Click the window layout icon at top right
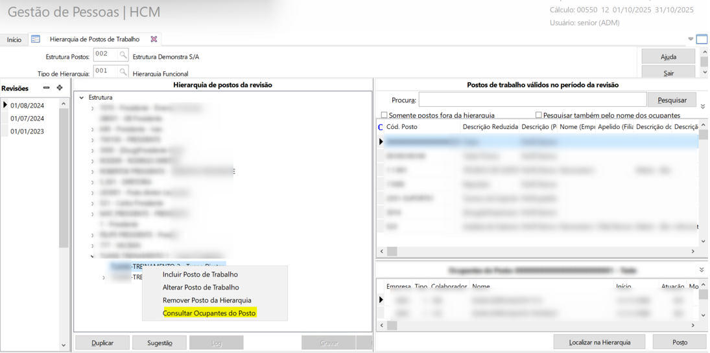Viewport: 710px width, 353px height. pos(702,40)
